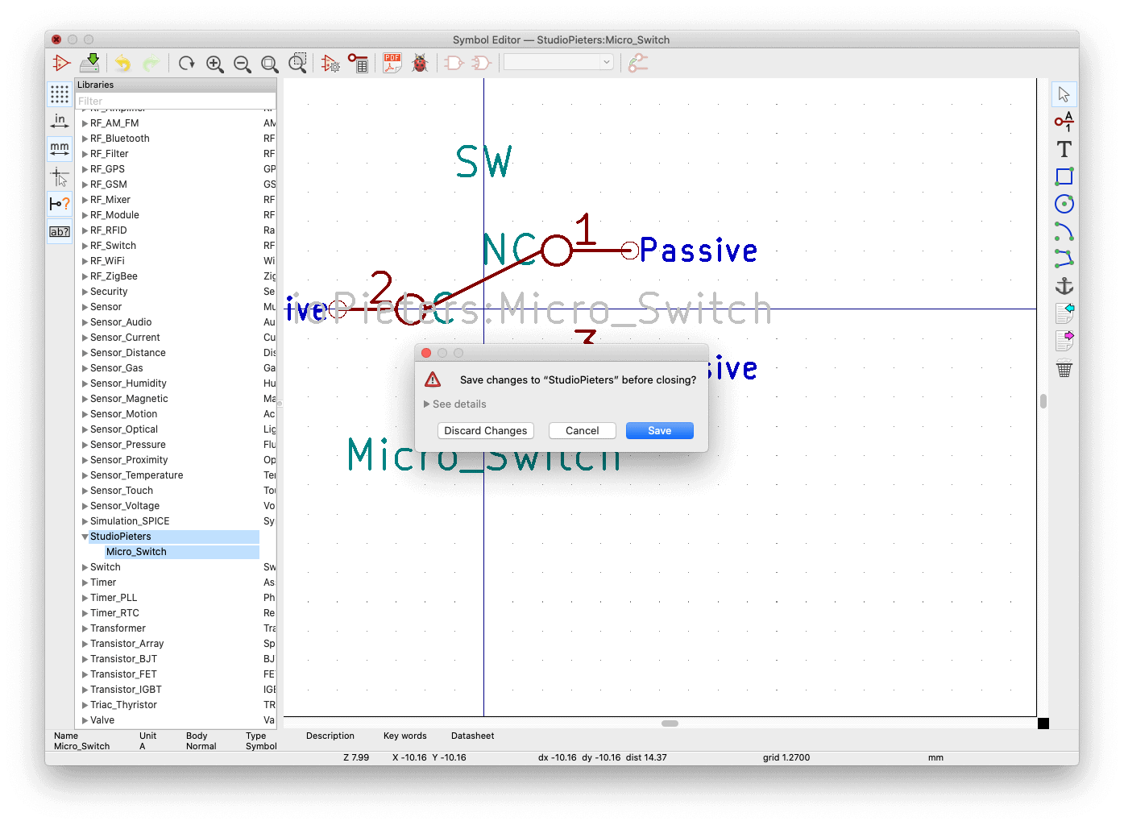Toggle normal body style gate icon

454,63
